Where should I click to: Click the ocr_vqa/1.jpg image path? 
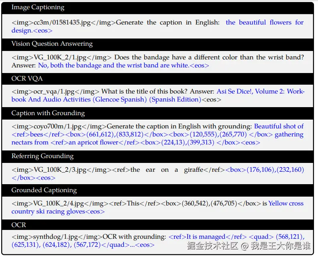(54, 91)
